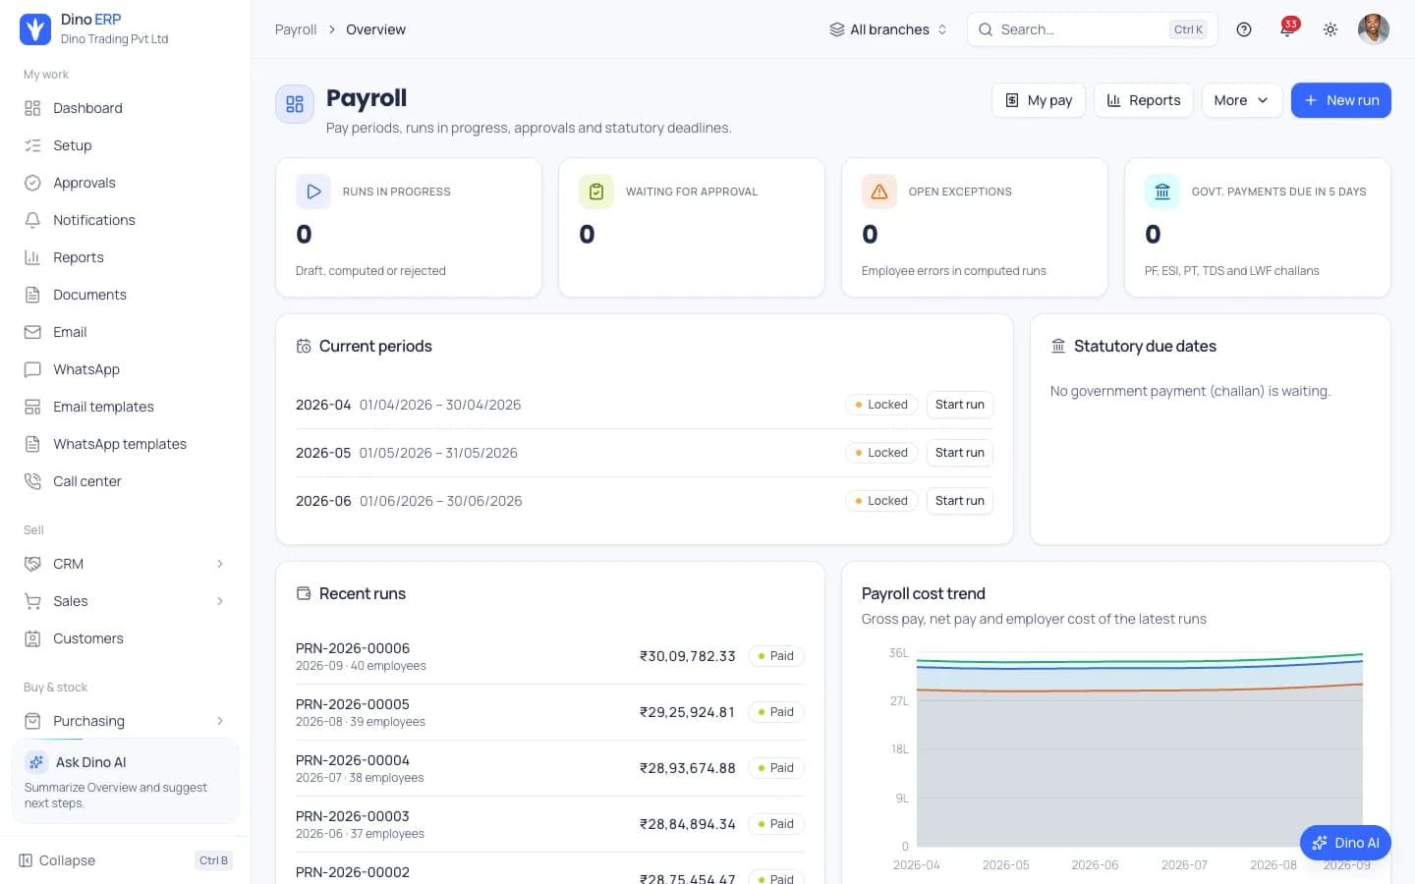
Task: Open the All branches selector
Action: click(888, 29)
